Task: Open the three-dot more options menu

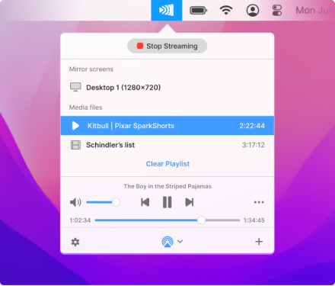Action: (259, 202)
